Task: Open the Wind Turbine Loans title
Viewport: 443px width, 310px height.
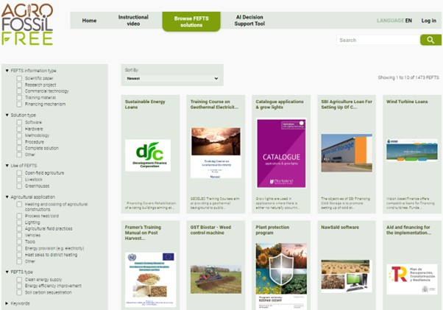Action: [407, 102]
